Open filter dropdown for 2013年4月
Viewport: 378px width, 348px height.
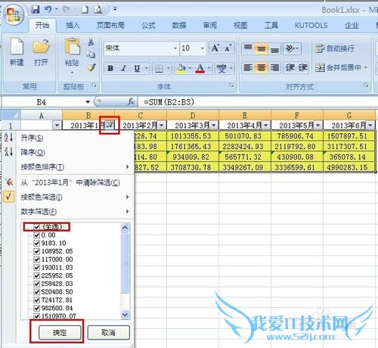266,125
